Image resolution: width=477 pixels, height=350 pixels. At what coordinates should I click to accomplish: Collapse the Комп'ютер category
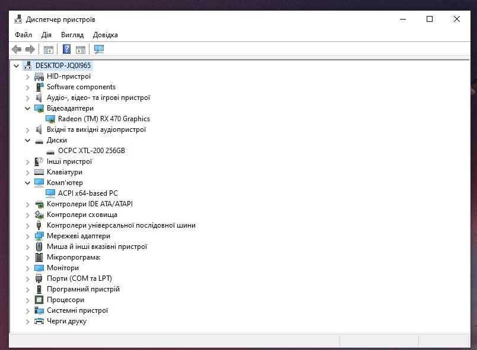pyautogui.click(x=27, y=183)
